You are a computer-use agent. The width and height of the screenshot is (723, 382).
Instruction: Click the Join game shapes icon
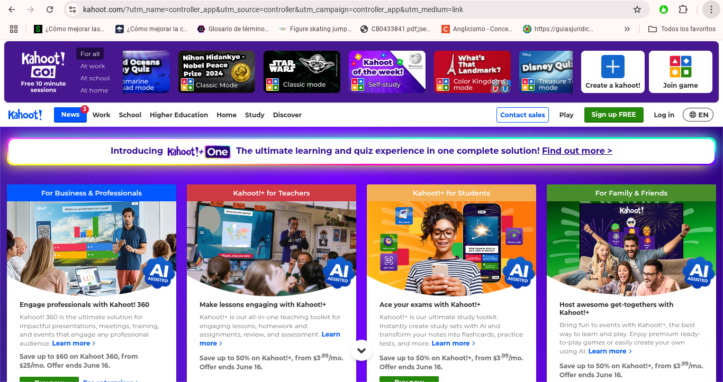pyautogui.click(x=680, y=67)
